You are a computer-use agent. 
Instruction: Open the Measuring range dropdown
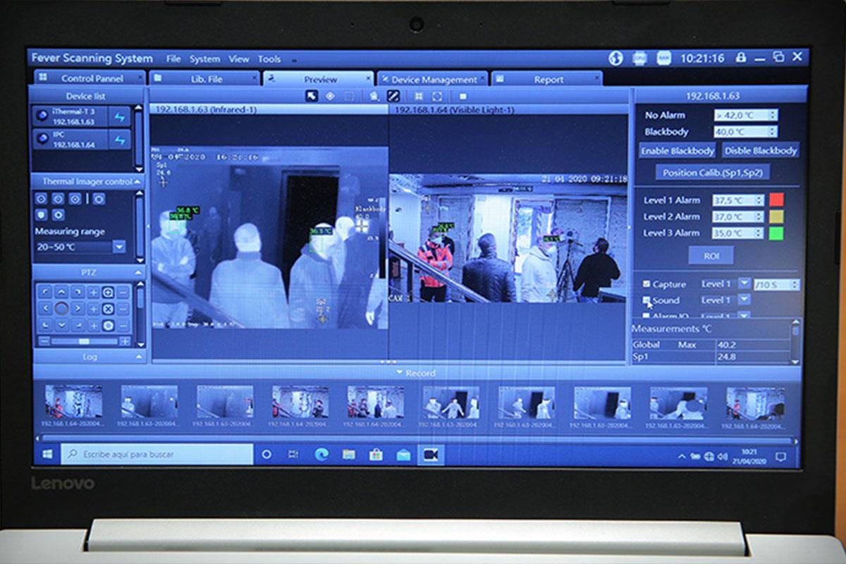118,247
